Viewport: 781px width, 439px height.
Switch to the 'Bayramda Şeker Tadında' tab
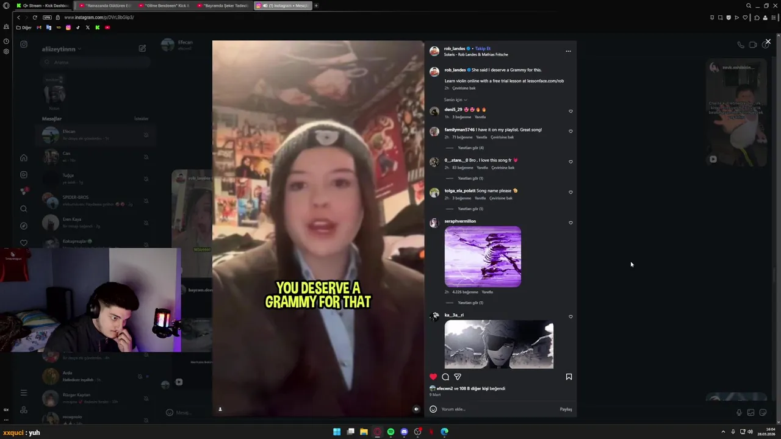tap(222, 5)
